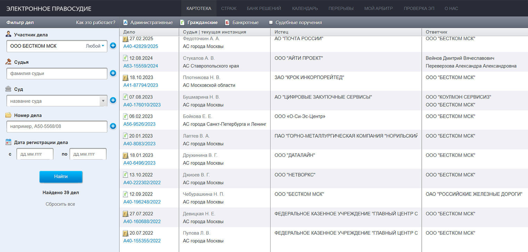This screenshot has width=528, height=252.
Task: Focus the Номер дела input field
Action: pos(57,126)
